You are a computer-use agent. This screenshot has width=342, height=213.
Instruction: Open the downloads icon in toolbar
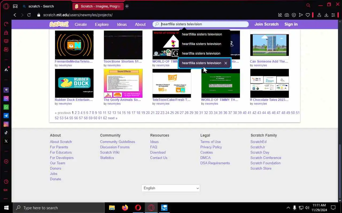[x=326, y=15]
